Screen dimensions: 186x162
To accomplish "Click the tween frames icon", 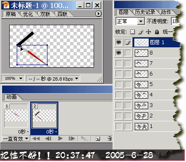I will point(84,138).
